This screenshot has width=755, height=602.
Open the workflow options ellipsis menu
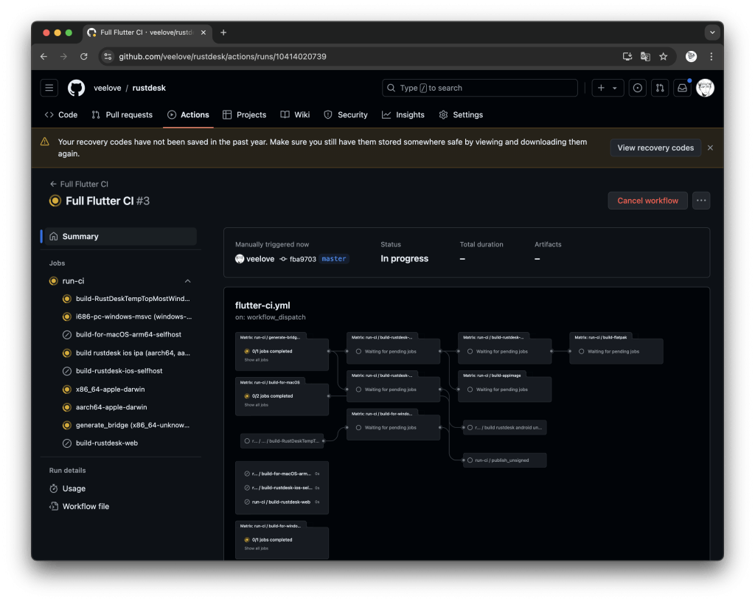tap(700, 200)
